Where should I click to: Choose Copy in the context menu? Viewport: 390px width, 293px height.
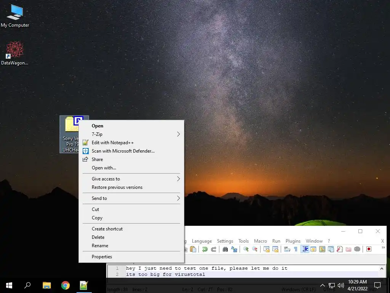tap(131, 217)
